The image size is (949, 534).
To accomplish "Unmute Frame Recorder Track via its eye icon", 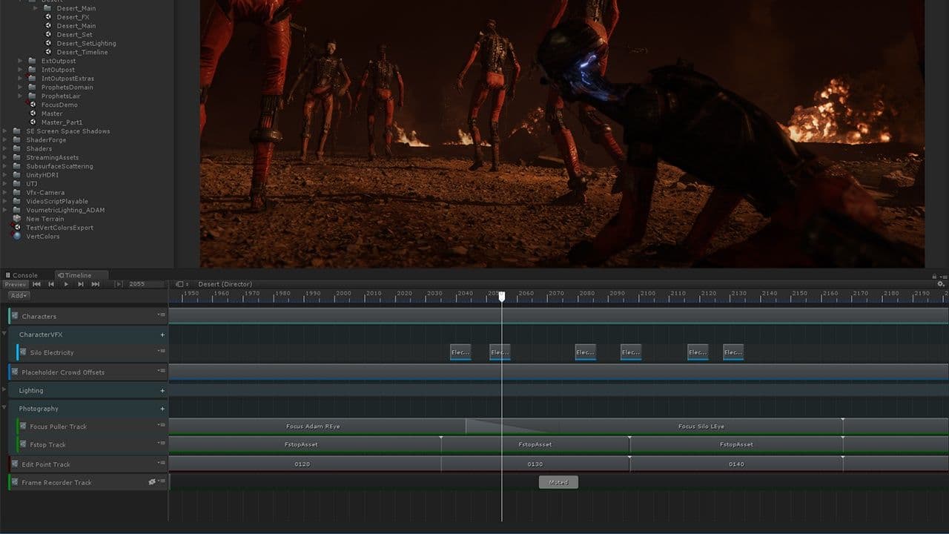I will 152,481.
